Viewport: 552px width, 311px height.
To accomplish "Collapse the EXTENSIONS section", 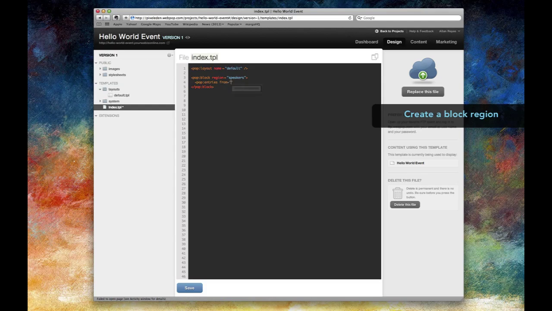I will pyautogui.click(x=96, y=116).
